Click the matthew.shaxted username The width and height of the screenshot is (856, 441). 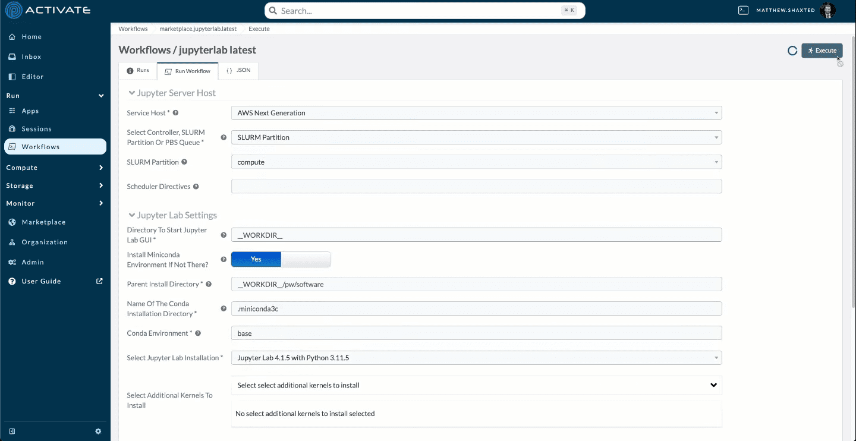[x=786, y=10]
